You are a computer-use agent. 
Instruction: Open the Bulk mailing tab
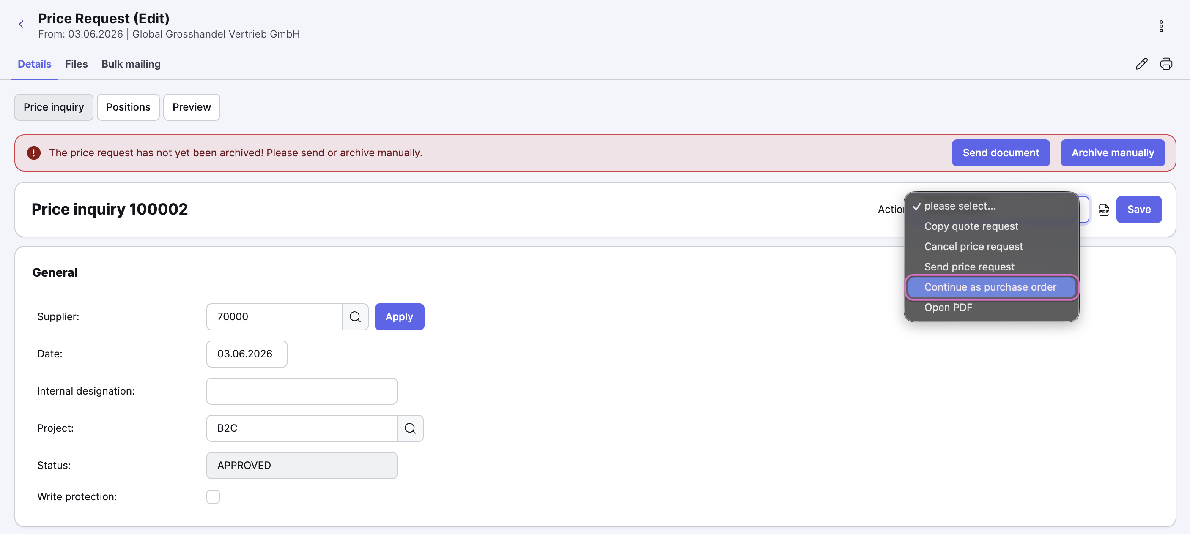coord(131,64)
